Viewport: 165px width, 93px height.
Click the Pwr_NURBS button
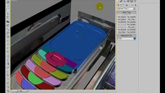[x=131, y=32]
